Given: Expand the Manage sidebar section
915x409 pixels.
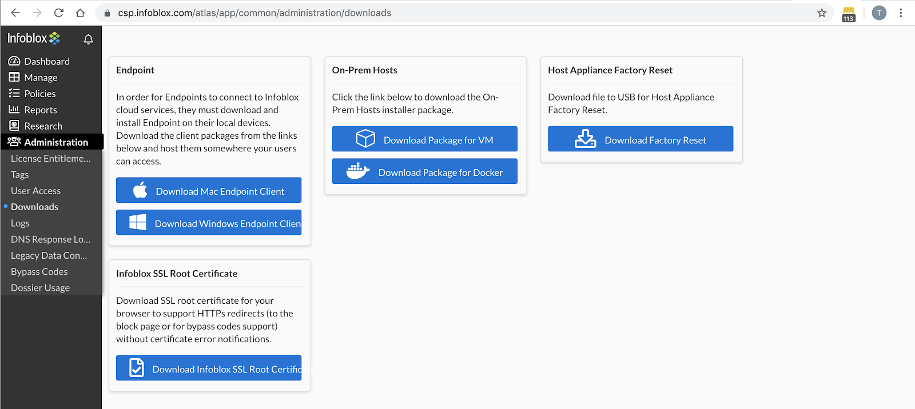Looking at the screenshot, I should (41, 78).
